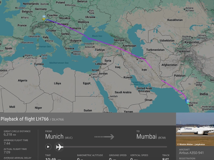The height and width of the screenshot is (160, 214).
Task: Click the London city marker on the map
Action: tap(16, 8)
